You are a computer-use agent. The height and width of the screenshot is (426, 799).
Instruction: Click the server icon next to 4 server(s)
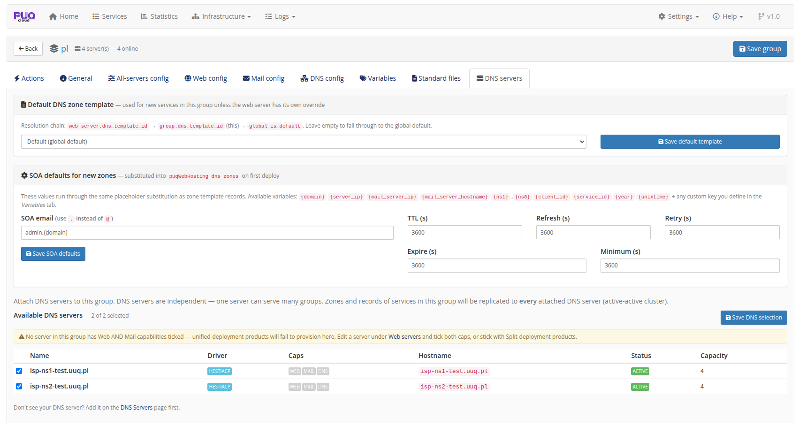77,49
